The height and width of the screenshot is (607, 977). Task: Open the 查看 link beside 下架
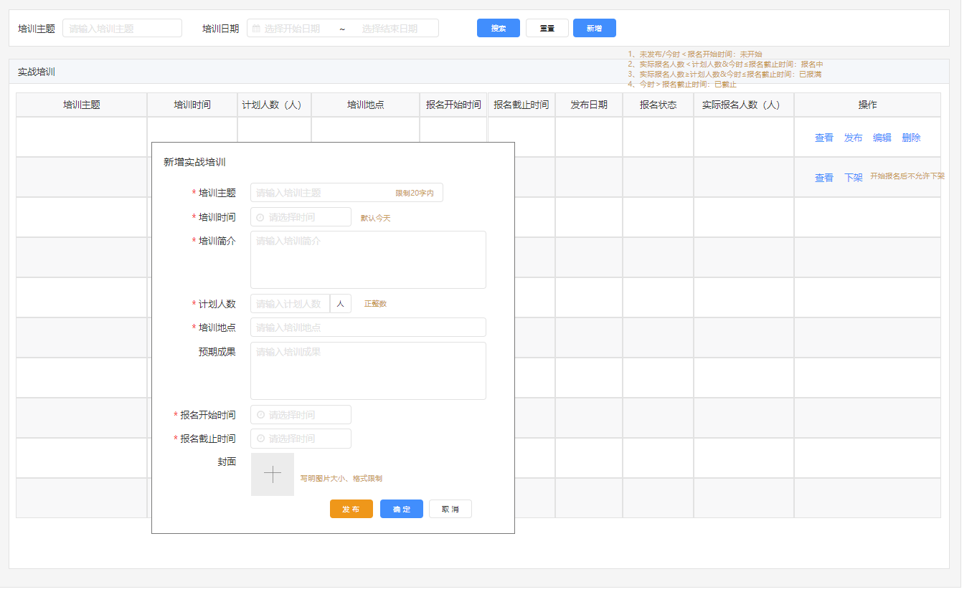(x=824, y=178)
